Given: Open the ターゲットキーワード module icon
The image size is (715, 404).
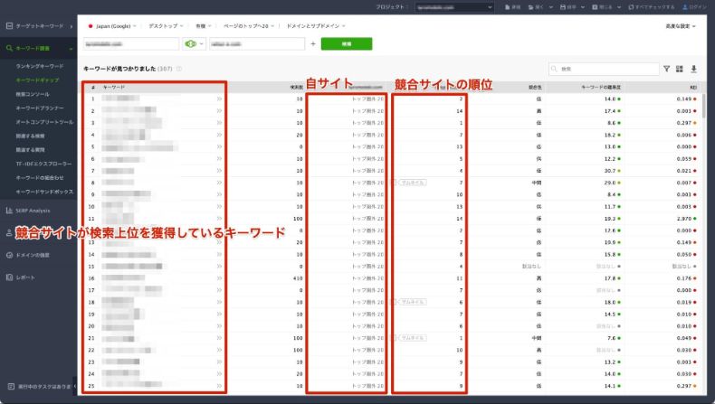Looking at the screenshot, I should [x=9, y=26].
